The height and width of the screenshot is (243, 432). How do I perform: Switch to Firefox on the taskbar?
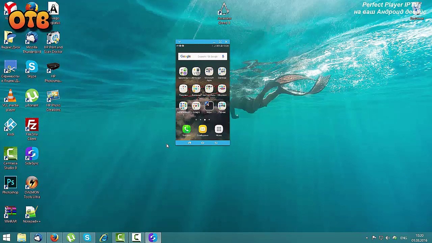click(x=54, y=238)
